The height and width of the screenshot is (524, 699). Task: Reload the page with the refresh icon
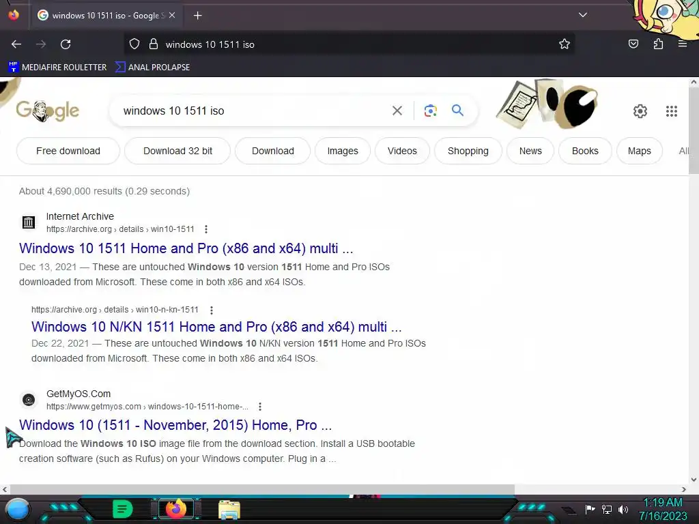pos(66,44)
